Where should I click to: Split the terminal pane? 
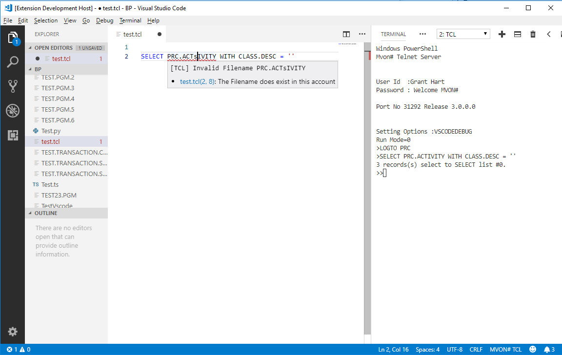click(x=518, y=34)
